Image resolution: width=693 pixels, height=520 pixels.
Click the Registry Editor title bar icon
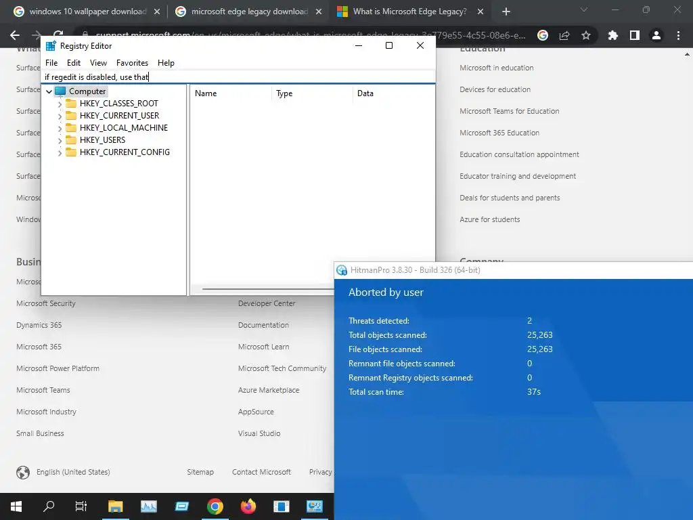coord(51,45)
